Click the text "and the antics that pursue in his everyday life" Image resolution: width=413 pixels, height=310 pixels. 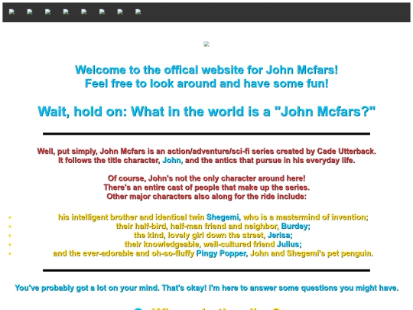click(270, 160)
